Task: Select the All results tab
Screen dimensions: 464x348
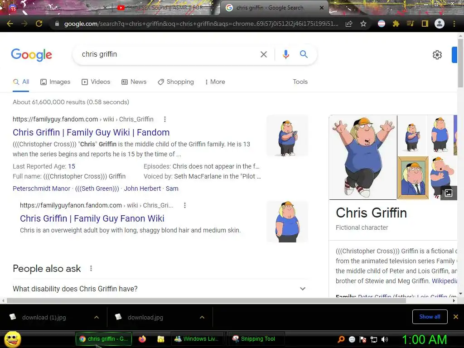Action: click(x=21, y=82)
